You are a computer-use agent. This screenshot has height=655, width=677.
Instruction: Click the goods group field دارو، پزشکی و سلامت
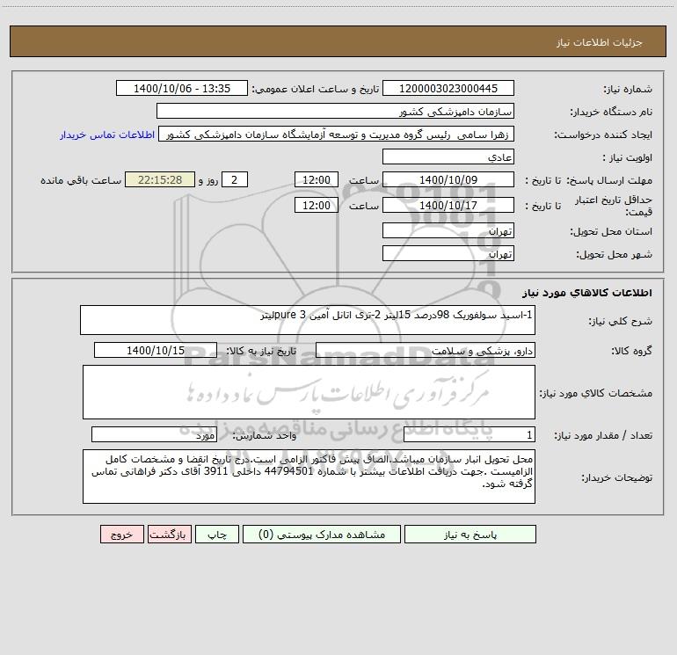pos(426,350)
